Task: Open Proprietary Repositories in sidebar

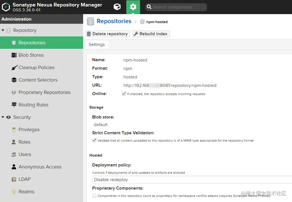Action: (x=41, y=93)
